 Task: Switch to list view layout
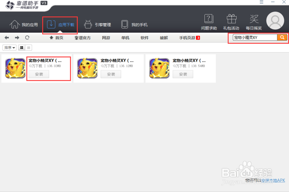click(x=29, y=47)
